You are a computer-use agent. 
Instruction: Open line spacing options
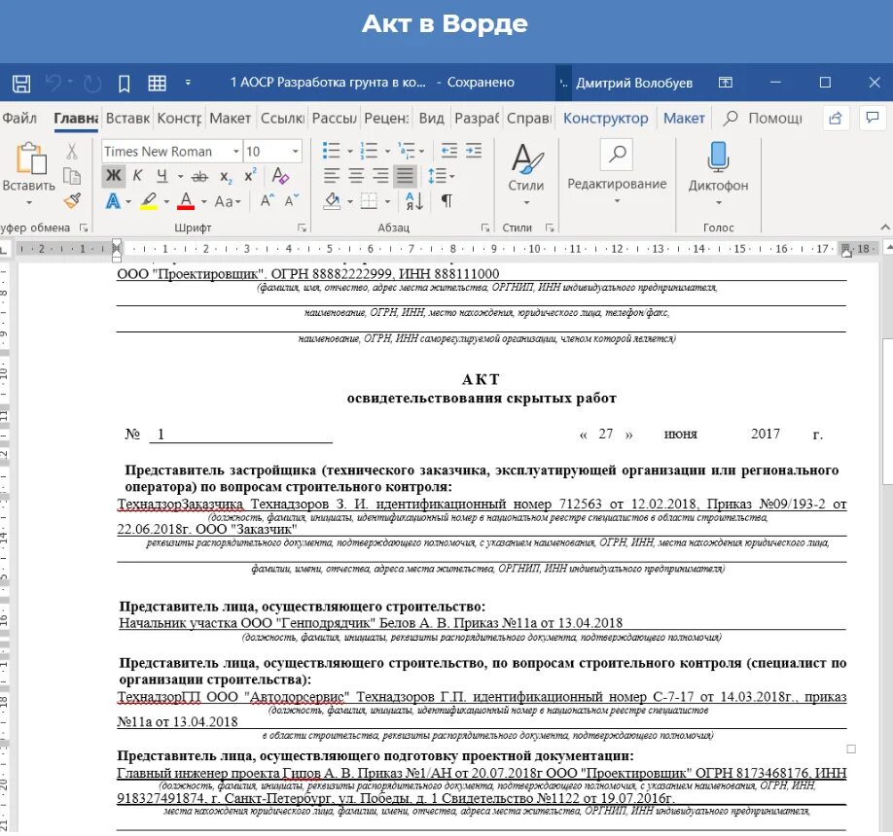(441, 176)
